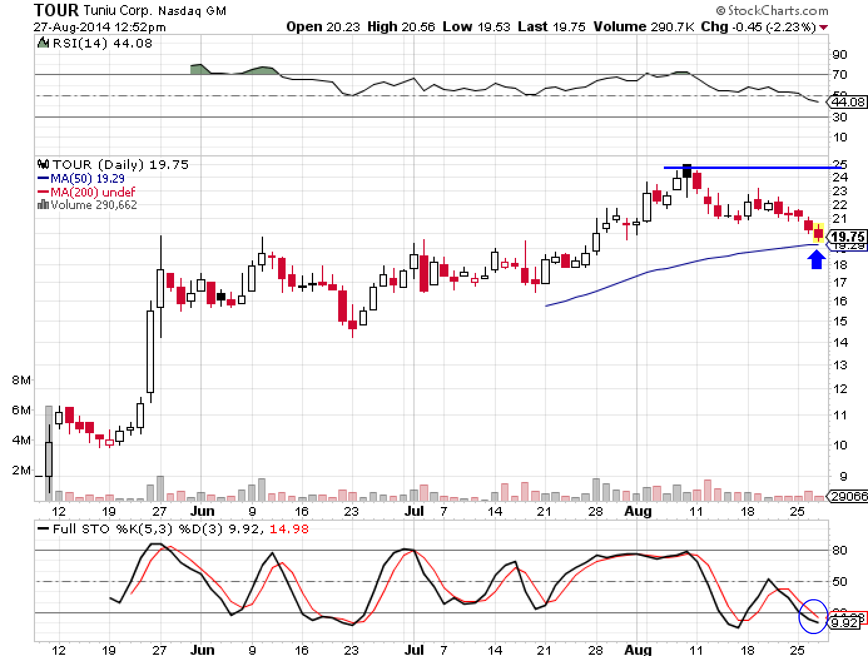
Task: Click the Jul label on bottom date axis
Action: 414,650
